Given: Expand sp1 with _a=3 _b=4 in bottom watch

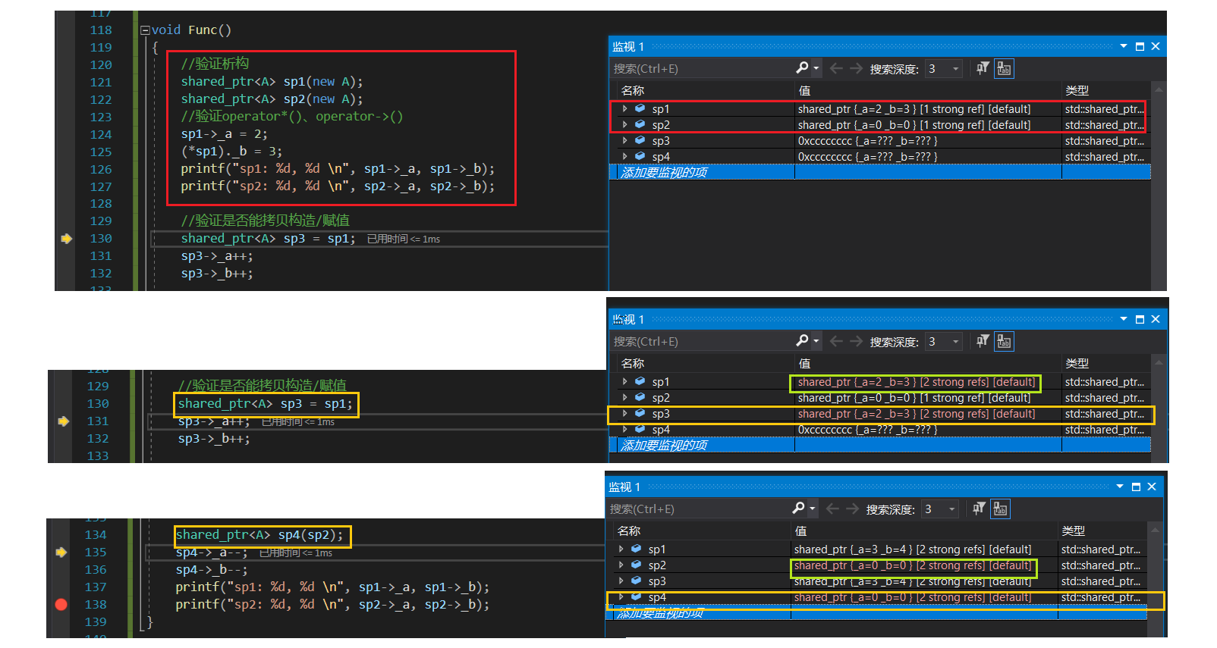Looking at the screenshot, I should click(621, 549).
